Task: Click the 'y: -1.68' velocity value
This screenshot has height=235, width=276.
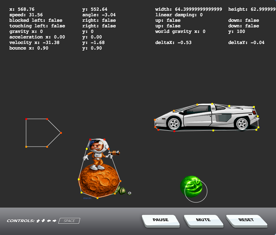Action: coord(94,43)
